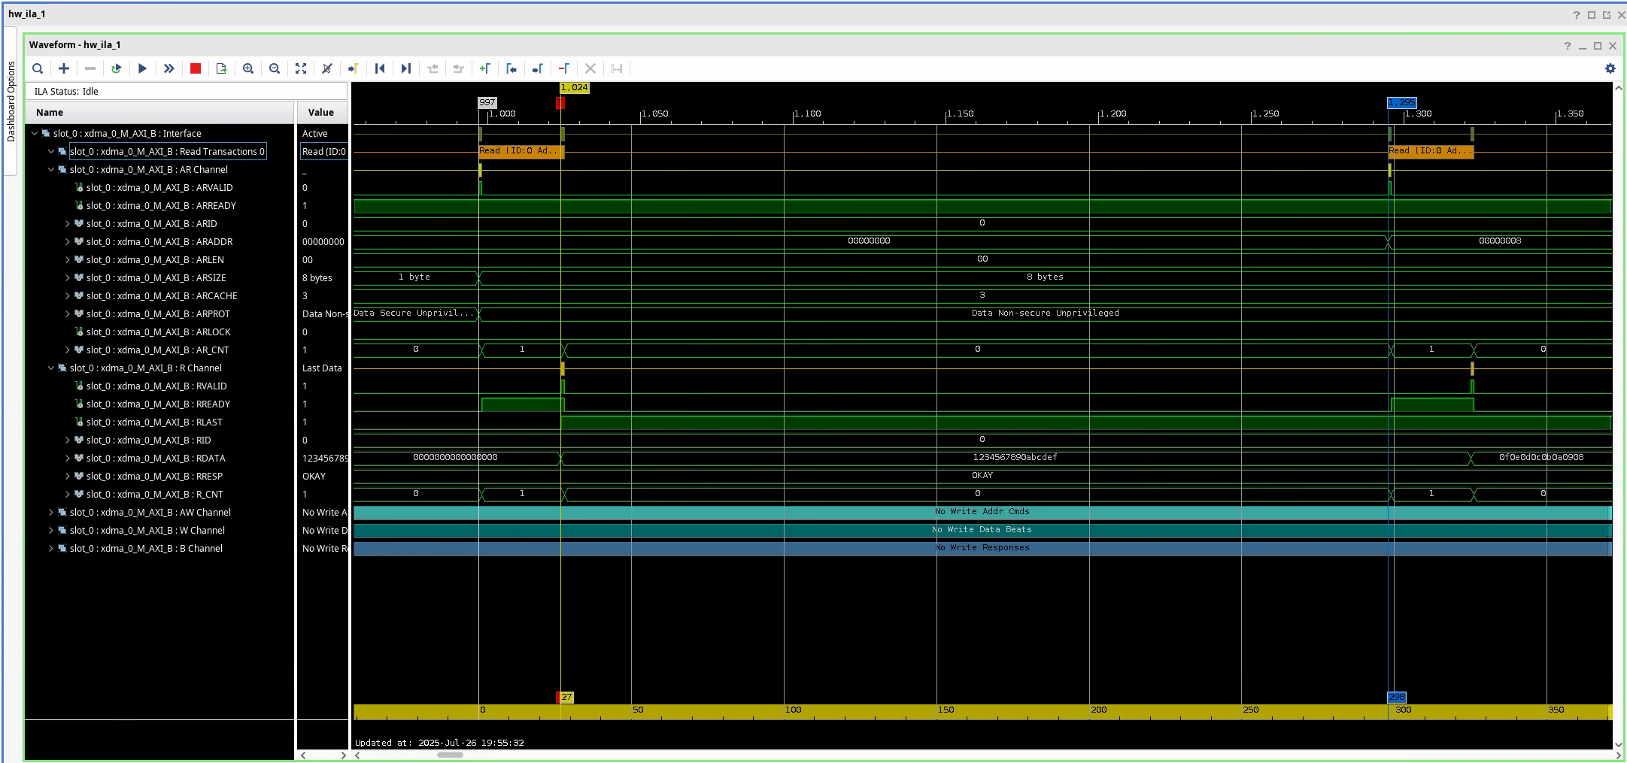Click the Search icon in waveform toolbar
Screen dimensions: 1627x763
pos(38,68)
